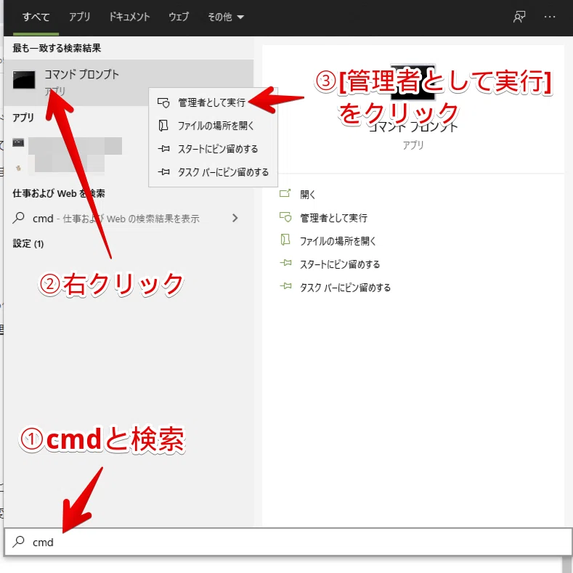573x573 pixels.
Task: Click 管理者として実行 in the right preview pane
Action: [333, 218]
